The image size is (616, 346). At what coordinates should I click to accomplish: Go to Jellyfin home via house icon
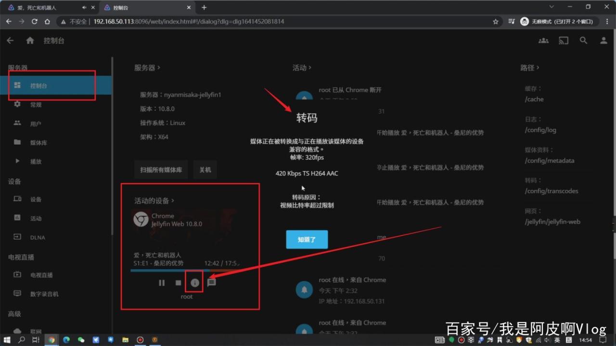[x=30, y=41]
